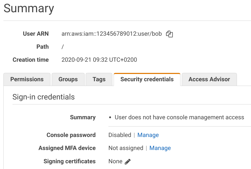This screenshot has height=169, width=251.
Task: Click the Path value slash
Action: click(63, 47)
